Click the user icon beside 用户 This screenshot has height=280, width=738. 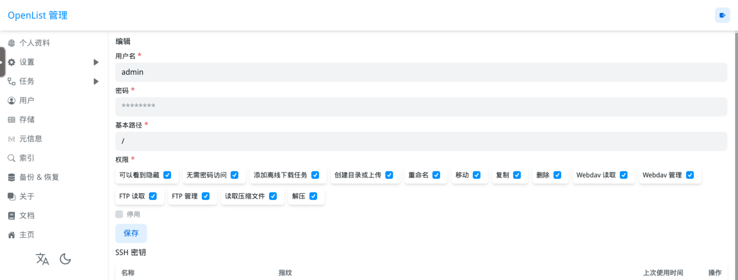(x=12, y=100)
